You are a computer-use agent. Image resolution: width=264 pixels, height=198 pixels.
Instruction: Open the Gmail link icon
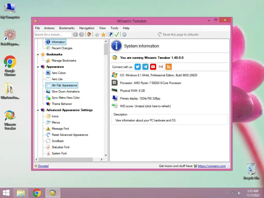[161, 67]
